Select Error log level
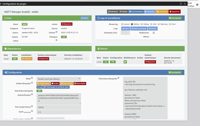The height and width of the screenshot is (126, 200). point(170,24)
